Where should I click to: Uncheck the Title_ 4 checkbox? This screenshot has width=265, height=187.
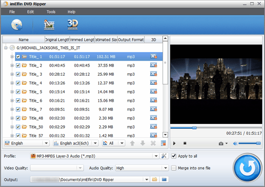tap(18, 83)
